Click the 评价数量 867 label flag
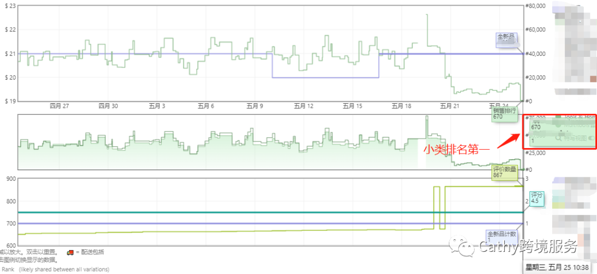597x274 pixels. pos(504,172)
